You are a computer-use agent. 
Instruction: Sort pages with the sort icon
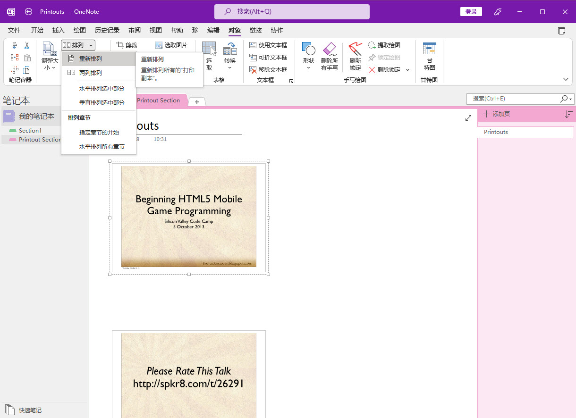click(x=568, y=114)
